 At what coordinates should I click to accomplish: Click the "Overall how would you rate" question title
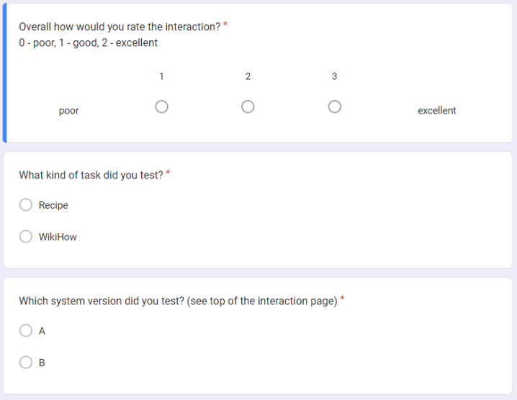click(x=120, y=27)
